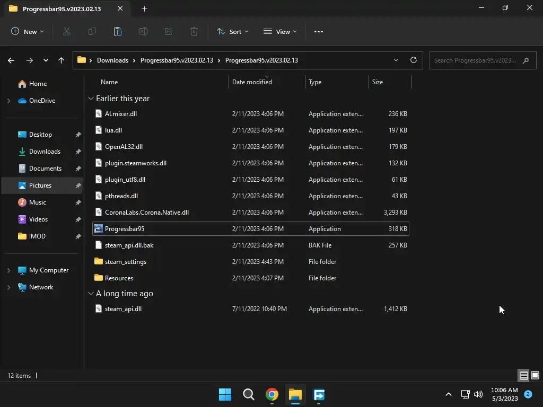Image resolution: width=543 pixels, height=407 pixels.
Task: Select plugin.steamworks.dll file
Action: (x=135, y=163)
